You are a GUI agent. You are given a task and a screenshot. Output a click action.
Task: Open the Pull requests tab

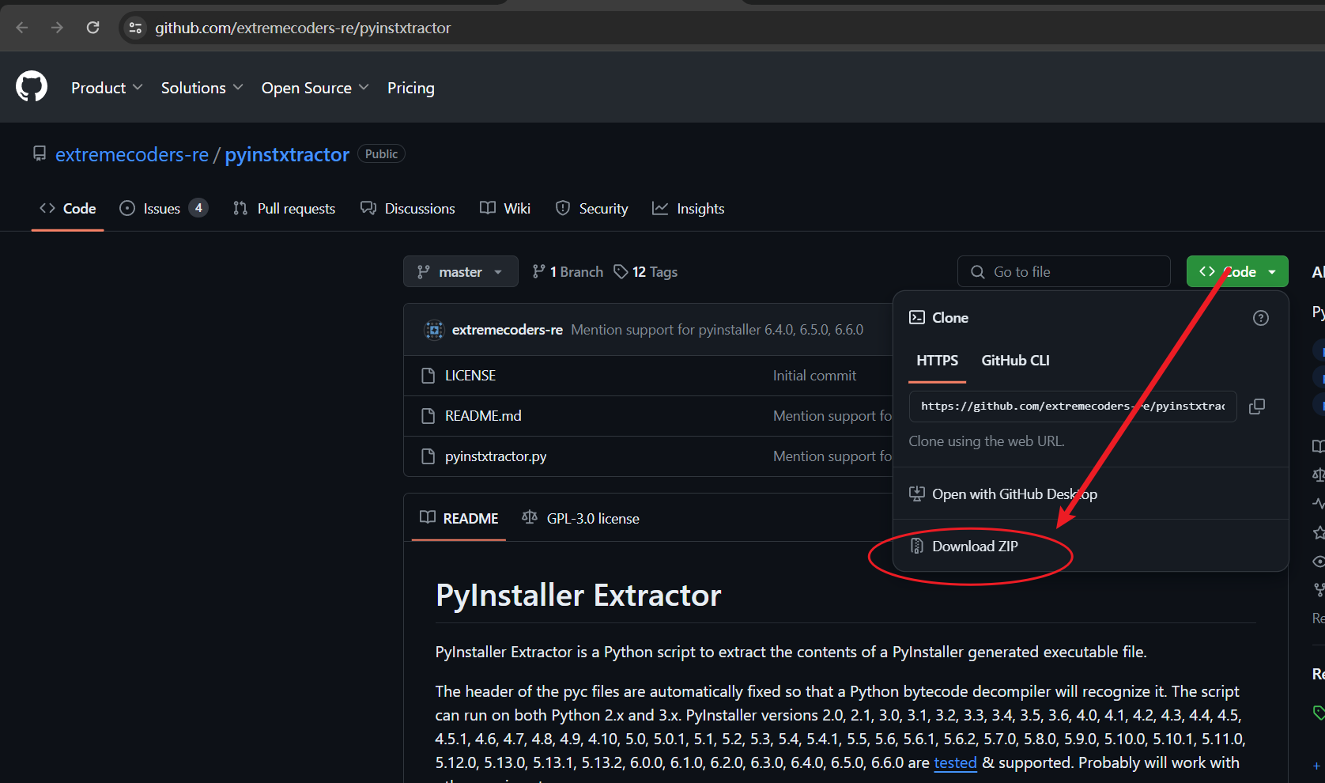[x=285, y=209]
